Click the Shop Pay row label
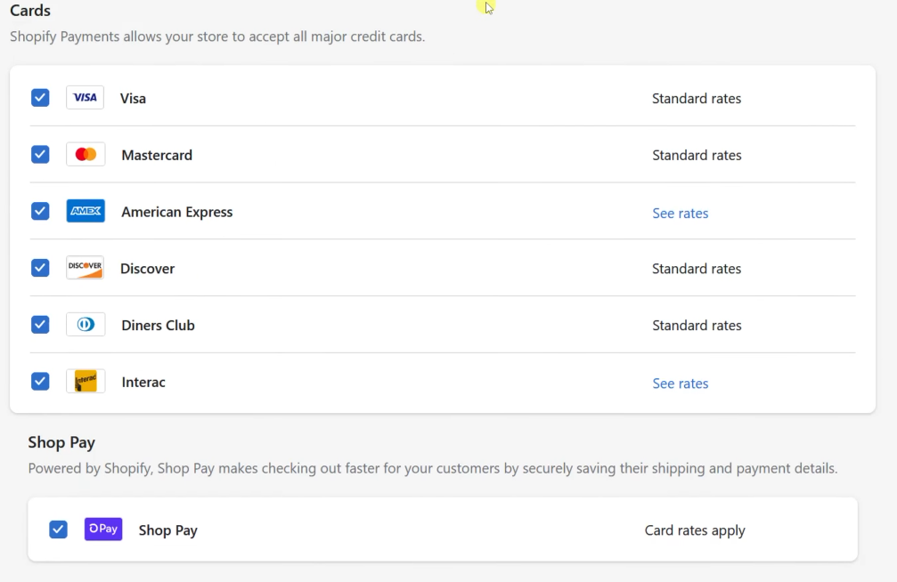897x582 pixels. [168, 530]
